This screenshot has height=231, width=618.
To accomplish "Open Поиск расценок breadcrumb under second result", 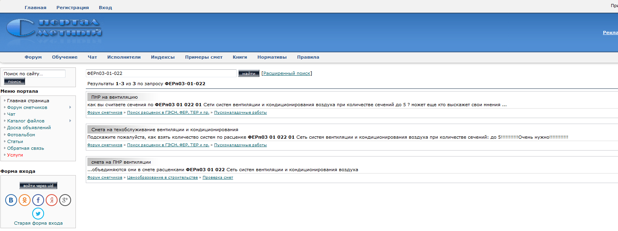I will [168, 145].
